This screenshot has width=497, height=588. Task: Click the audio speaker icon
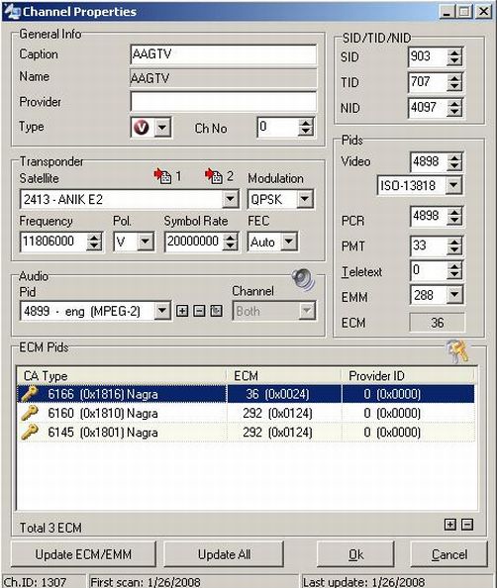pyautogui.click(x=303, y=279)
